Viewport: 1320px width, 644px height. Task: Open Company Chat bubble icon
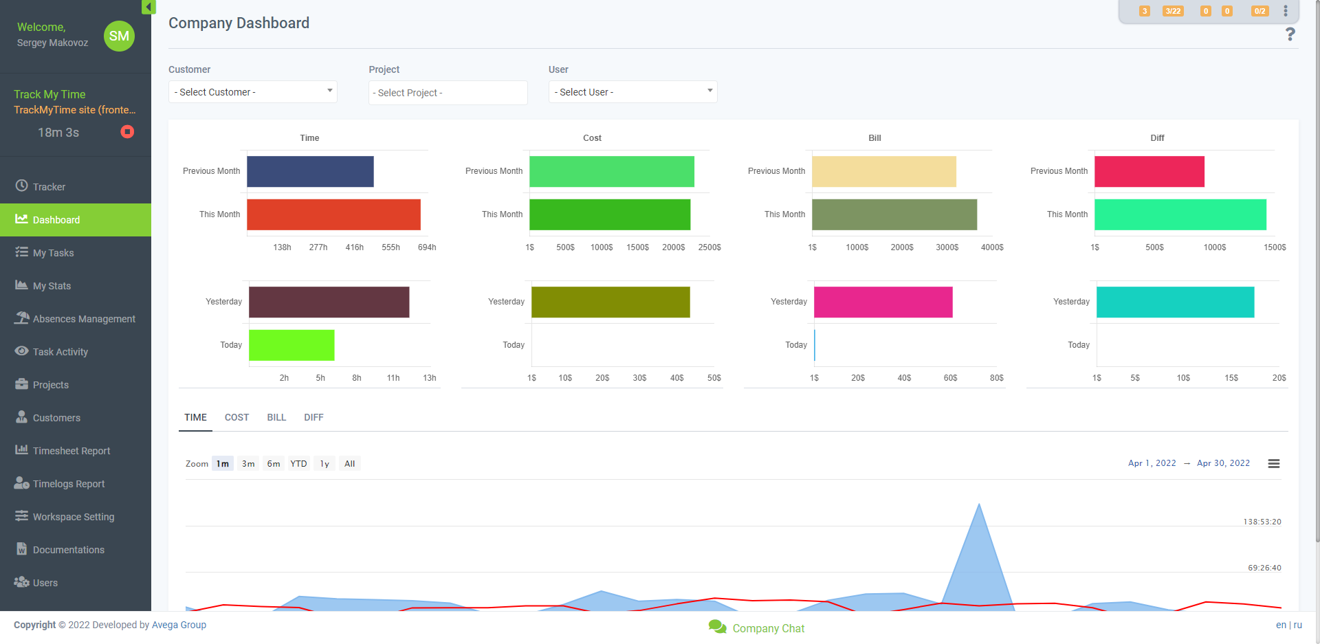717,627
